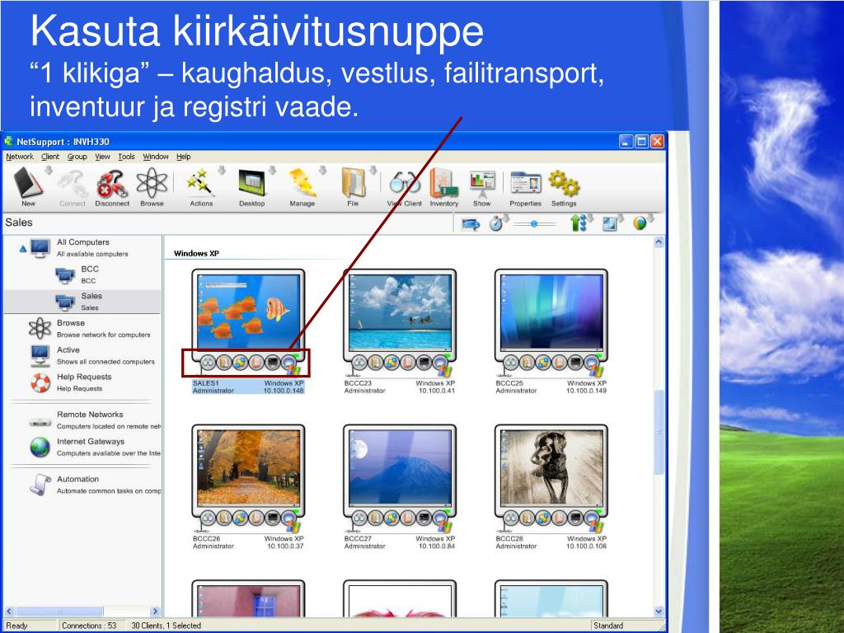Click SALES1 quick-launch file transfer icon
This screenshot has width=844, height=633.
click(x=224, y=363)
